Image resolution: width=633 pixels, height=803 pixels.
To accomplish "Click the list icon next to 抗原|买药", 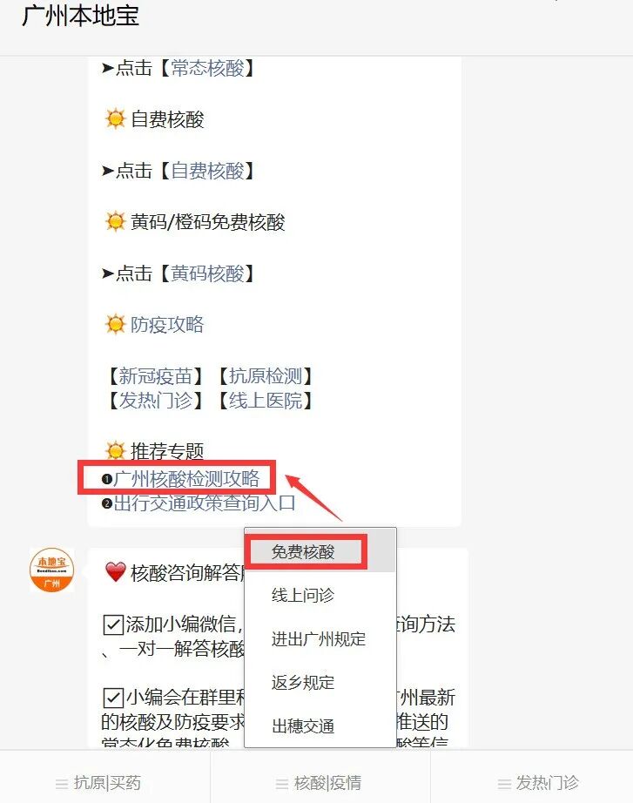I will (x=62, y=784).
